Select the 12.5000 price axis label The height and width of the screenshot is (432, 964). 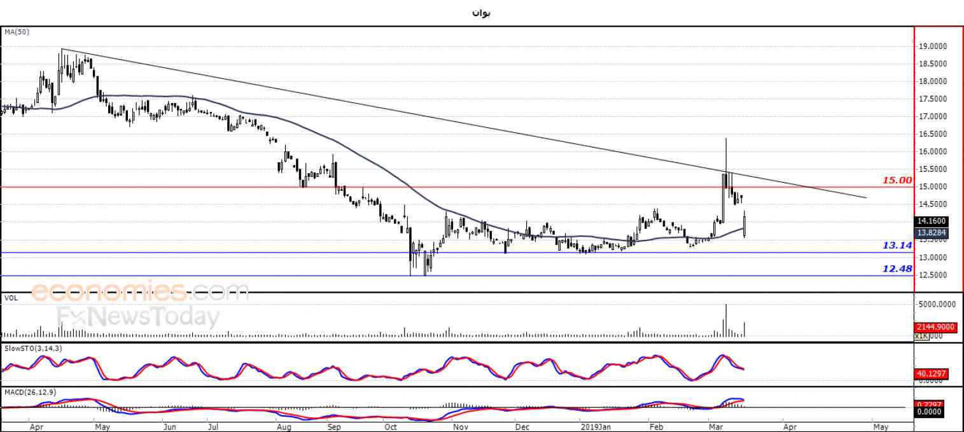pos(932,275)
